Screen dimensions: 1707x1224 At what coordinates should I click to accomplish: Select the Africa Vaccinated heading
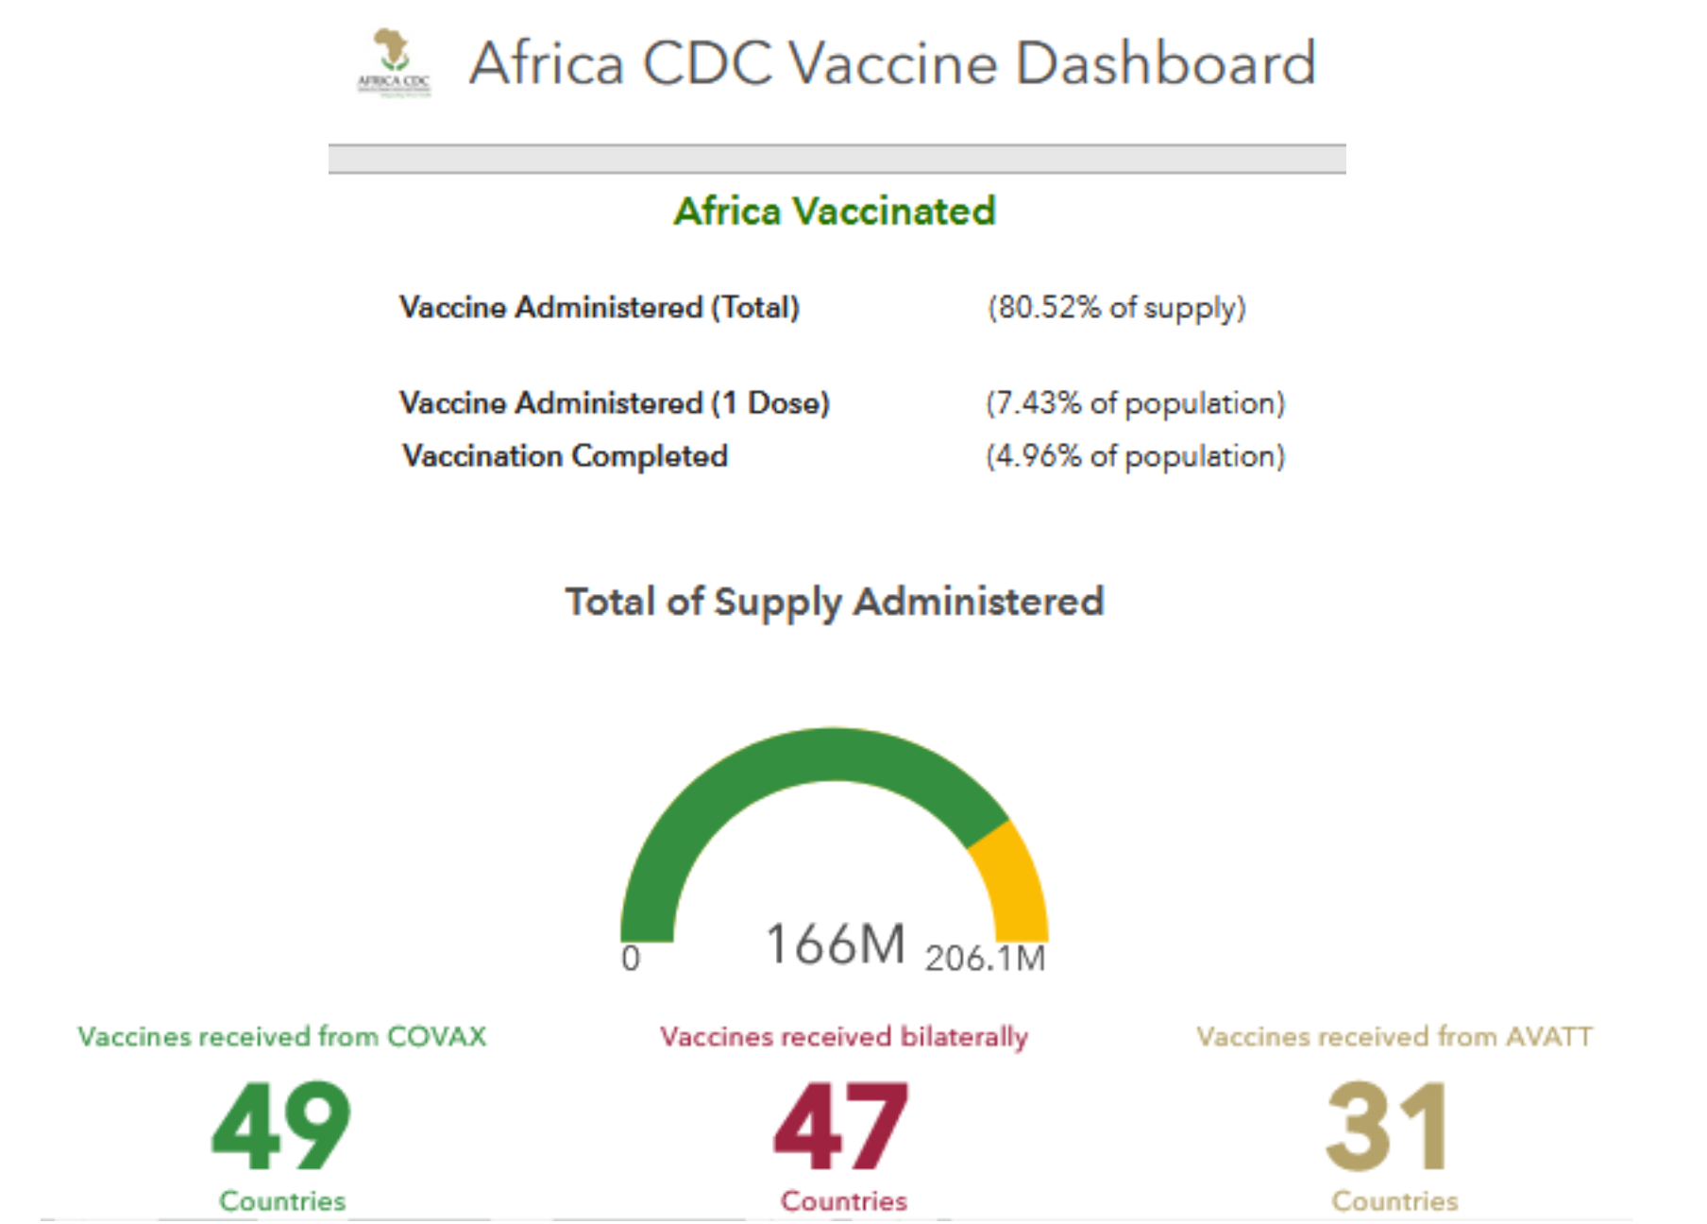tap(835, 211)
